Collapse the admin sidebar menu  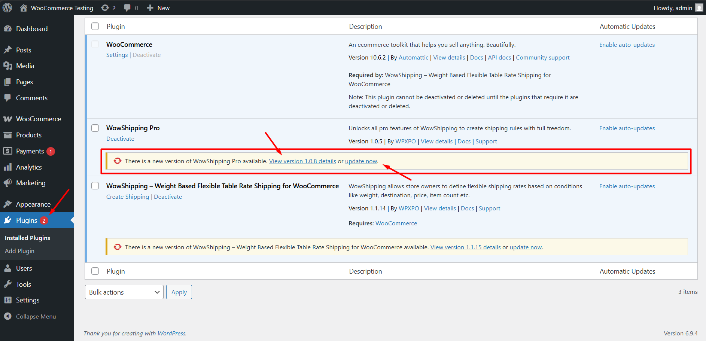coord(8,316)
